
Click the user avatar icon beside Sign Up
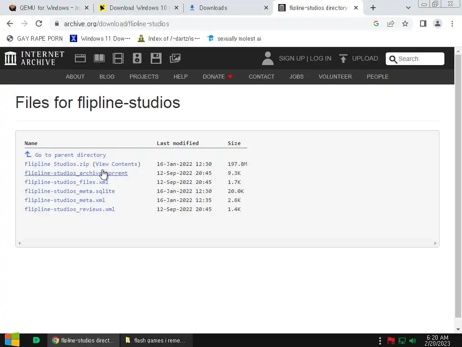(268, 58)
